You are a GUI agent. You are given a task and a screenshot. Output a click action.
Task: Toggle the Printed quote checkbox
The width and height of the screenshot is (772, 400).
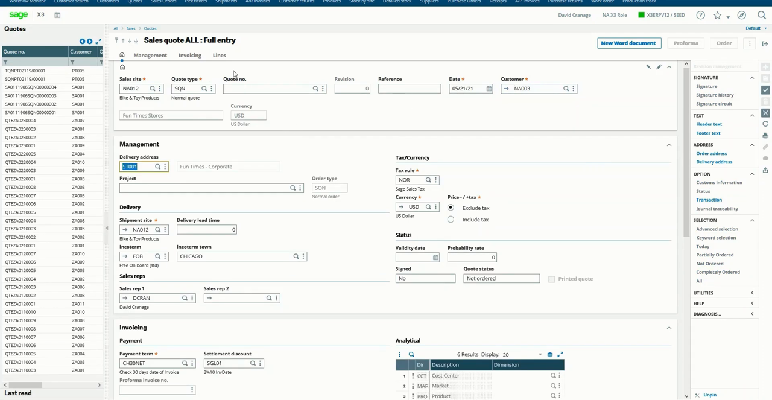coord(551,279)
